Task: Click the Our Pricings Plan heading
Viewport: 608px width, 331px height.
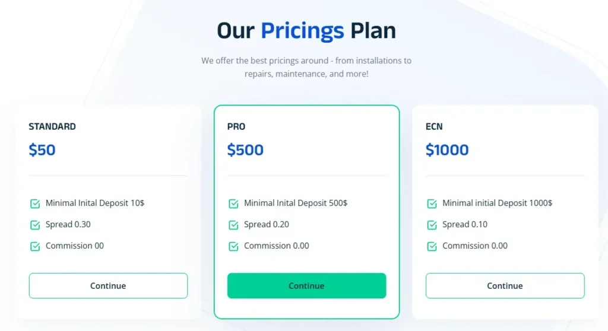Action: [x=306, y=30]
